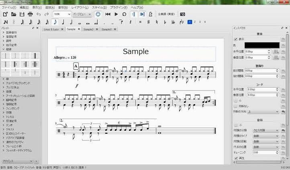This screenshot has width=290, height=170.
Task: Toggle pan score during playback
Action: (x=142, y=14)
